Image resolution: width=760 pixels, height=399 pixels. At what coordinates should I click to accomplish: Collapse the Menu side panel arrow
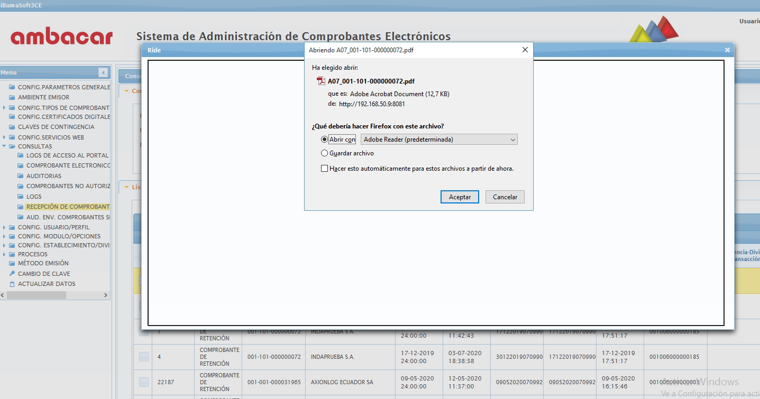click(103, 72)
